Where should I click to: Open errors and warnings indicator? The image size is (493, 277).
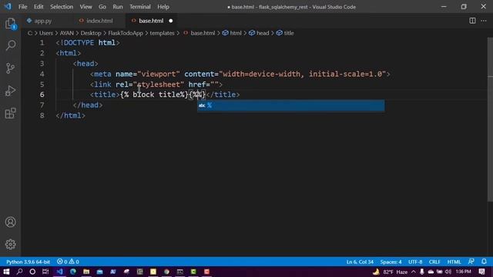(68, 262)
